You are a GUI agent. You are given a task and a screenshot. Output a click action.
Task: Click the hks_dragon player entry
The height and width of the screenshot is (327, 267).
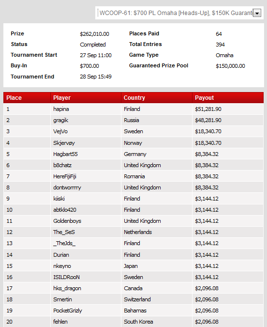[x=67, y=288]
